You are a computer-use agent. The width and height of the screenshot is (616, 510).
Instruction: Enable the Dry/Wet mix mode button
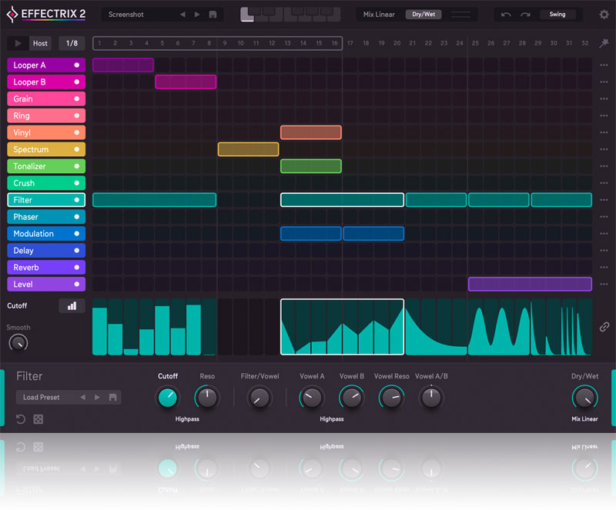coord(422,15)
